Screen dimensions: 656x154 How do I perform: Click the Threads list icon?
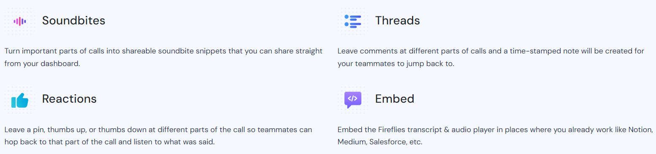352,21
